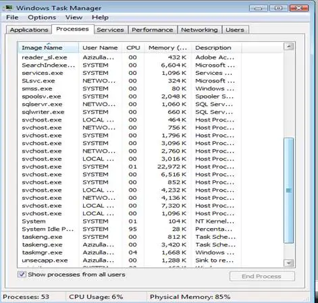318x303 pixels.
Task: Maximize the Task Manager window
Action: (278, 8)
